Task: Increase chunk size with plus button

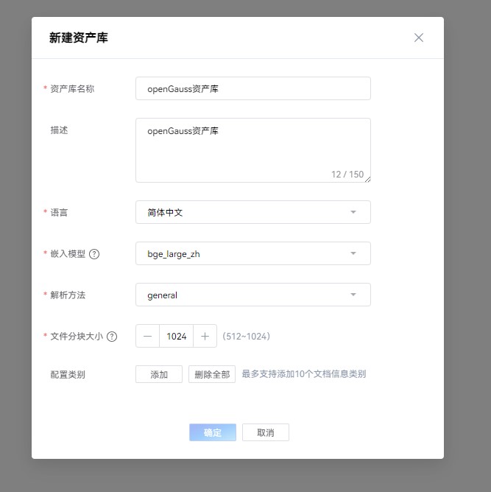Action: (205, 336)
